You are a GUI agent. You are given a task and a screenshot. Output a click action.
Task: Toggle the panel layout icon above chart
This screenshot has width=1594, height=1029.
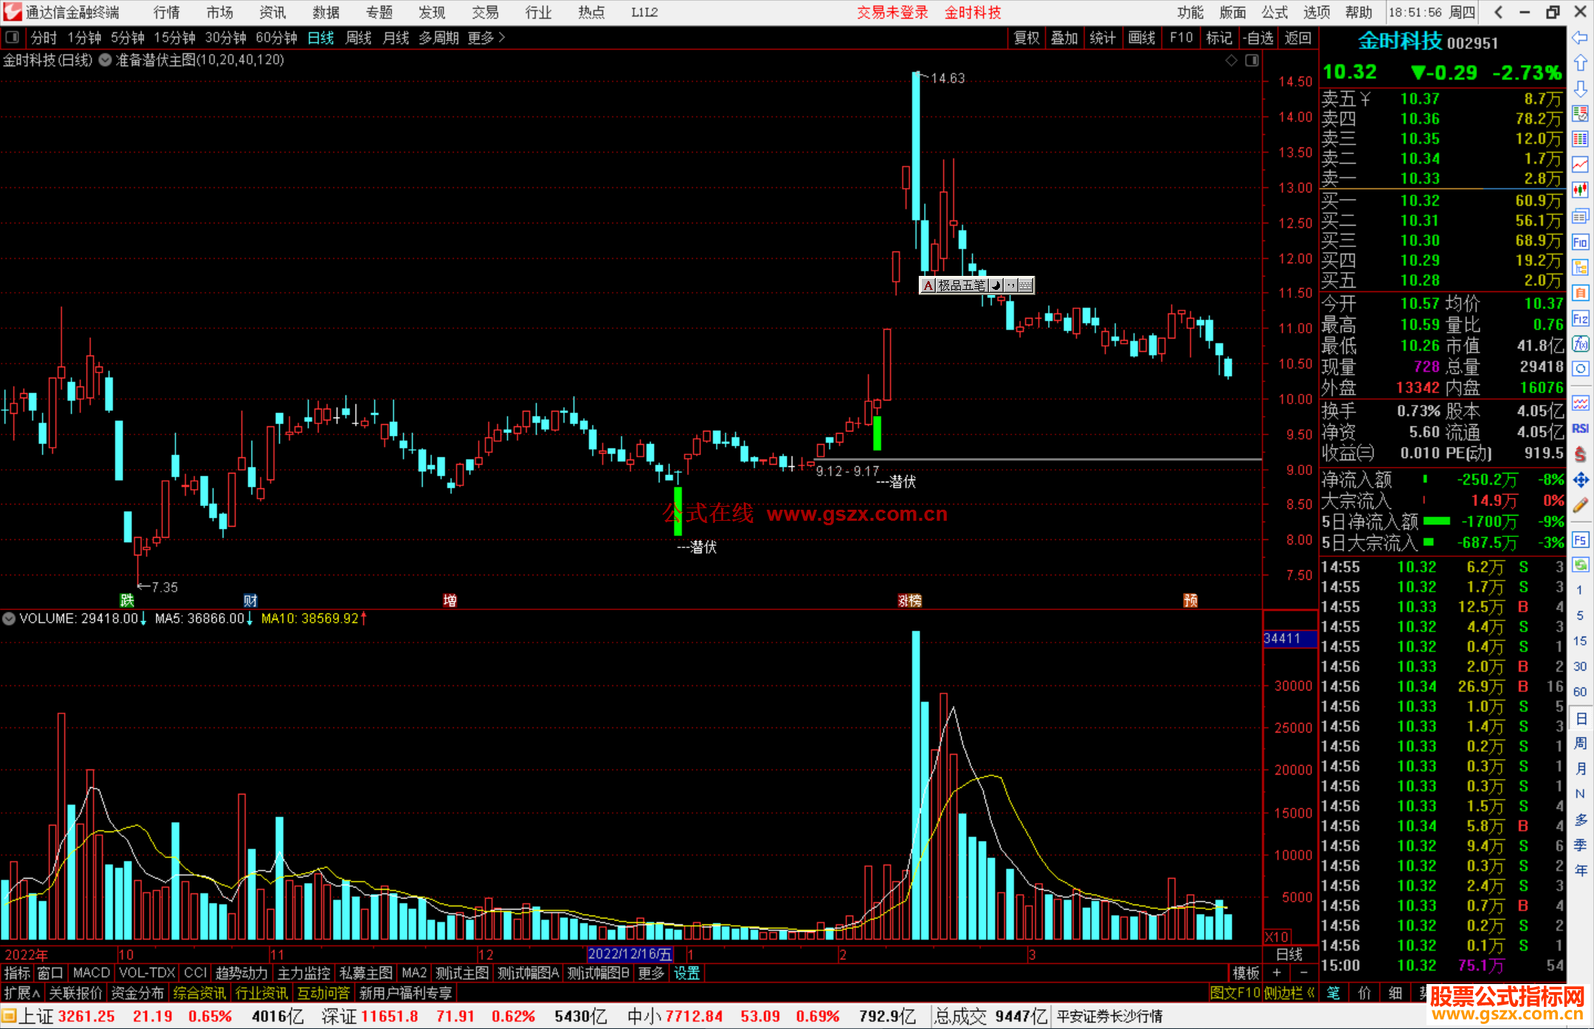pos(1252,60)
